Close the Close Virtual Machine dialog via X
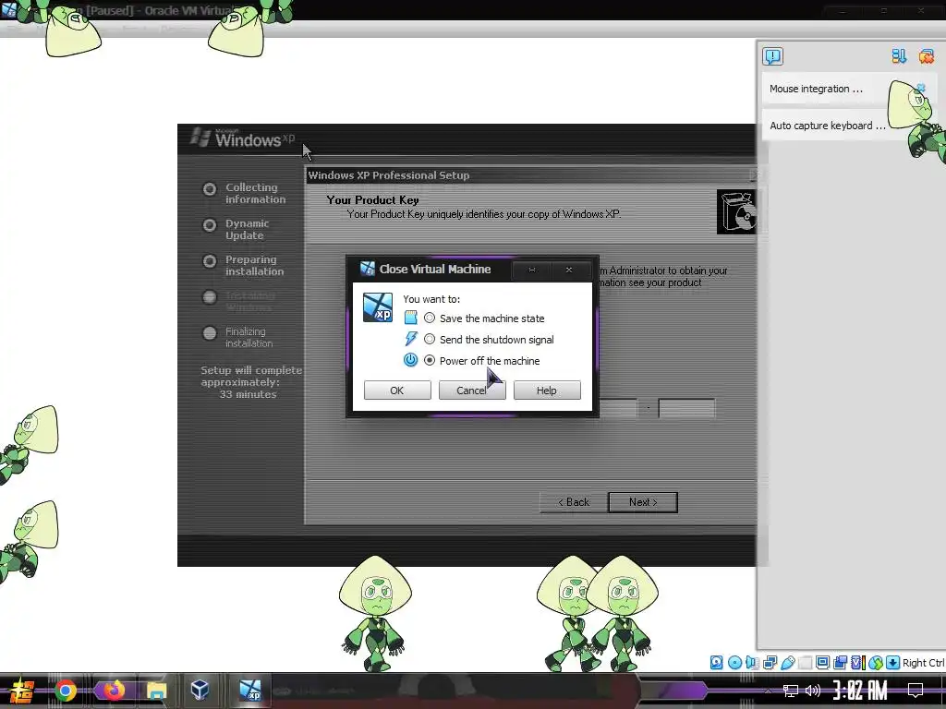 [x=569, y=270]
